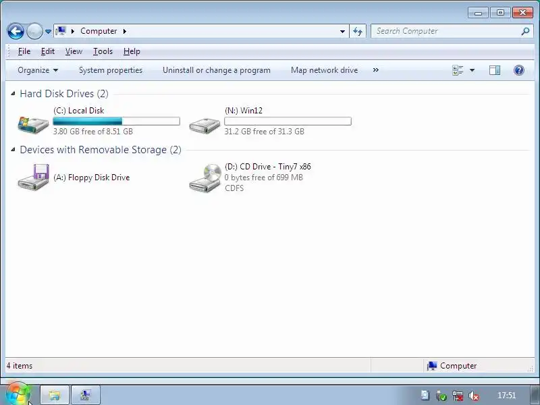540x405 pixels.
Task: Open Help with the question mark icon
Action: point(518,70)
